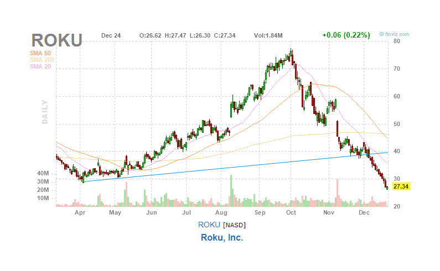Click the Jul month axis label
The height and width of the screenshot is (271, 440).
[187, 212]
